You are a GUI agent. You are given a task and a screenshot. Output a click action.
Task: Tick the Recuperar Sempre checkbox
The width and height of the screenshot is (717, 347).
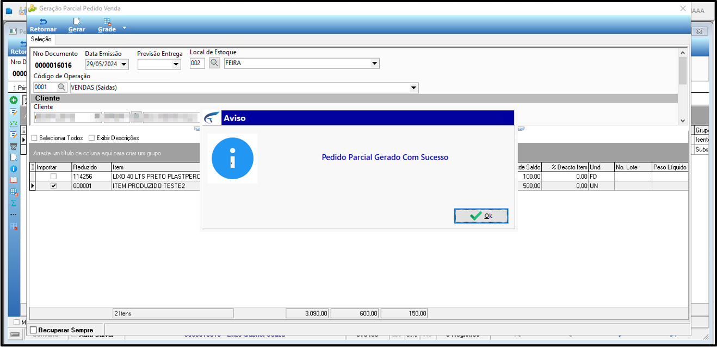(33, 330)
